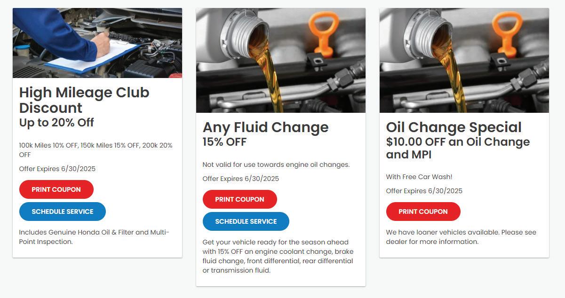The height and width of the screenshot is (298, 565).
Task: Click the Up to 20% Off subheading
Action: tap(56, 123)
